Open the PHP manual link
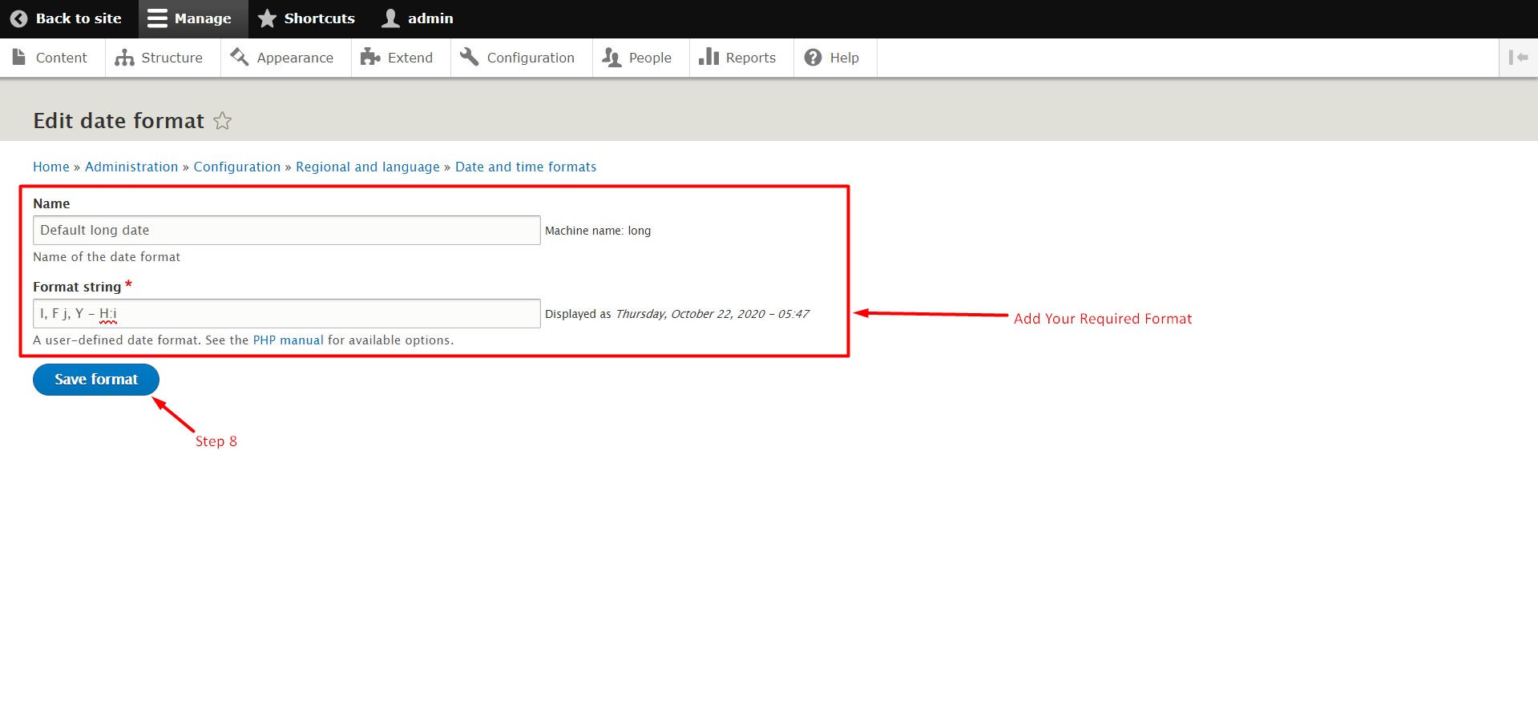The height and width of the screenshot is (720, 1538). coord(289,340)
